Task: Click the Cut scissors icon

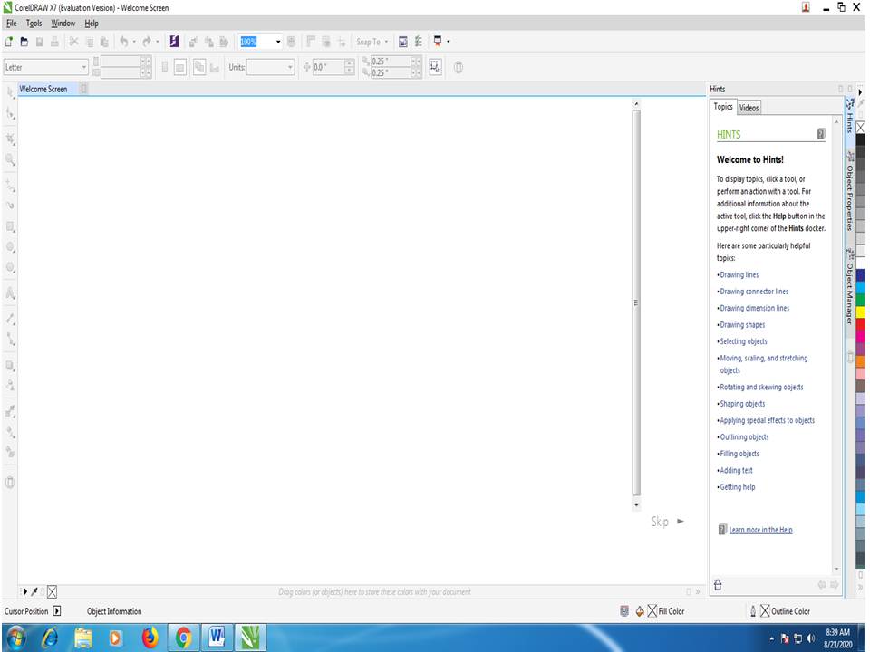Action: pos(73,42)
